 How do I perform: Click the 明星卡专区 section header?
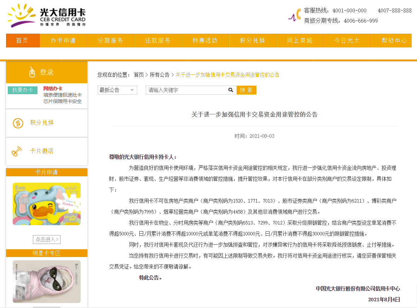47,253
